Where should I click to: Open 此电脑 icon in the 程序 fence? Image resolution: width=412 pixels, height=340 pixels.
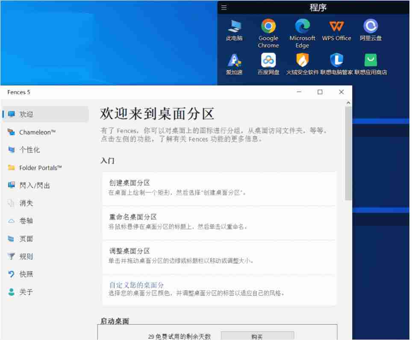coord(234,30)
